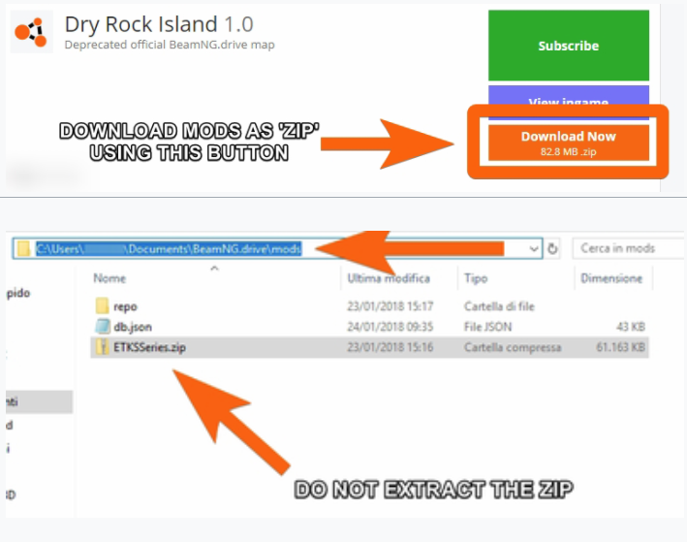Sort files by the Nome column header
This screenshot has height=542, width=687.
(x=109, y=278)
